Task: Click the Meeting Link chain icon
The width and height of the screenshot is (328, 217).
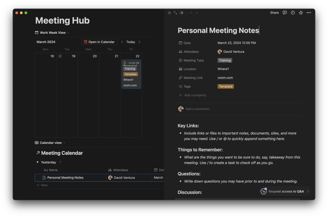Action: [x=180, y=78]
